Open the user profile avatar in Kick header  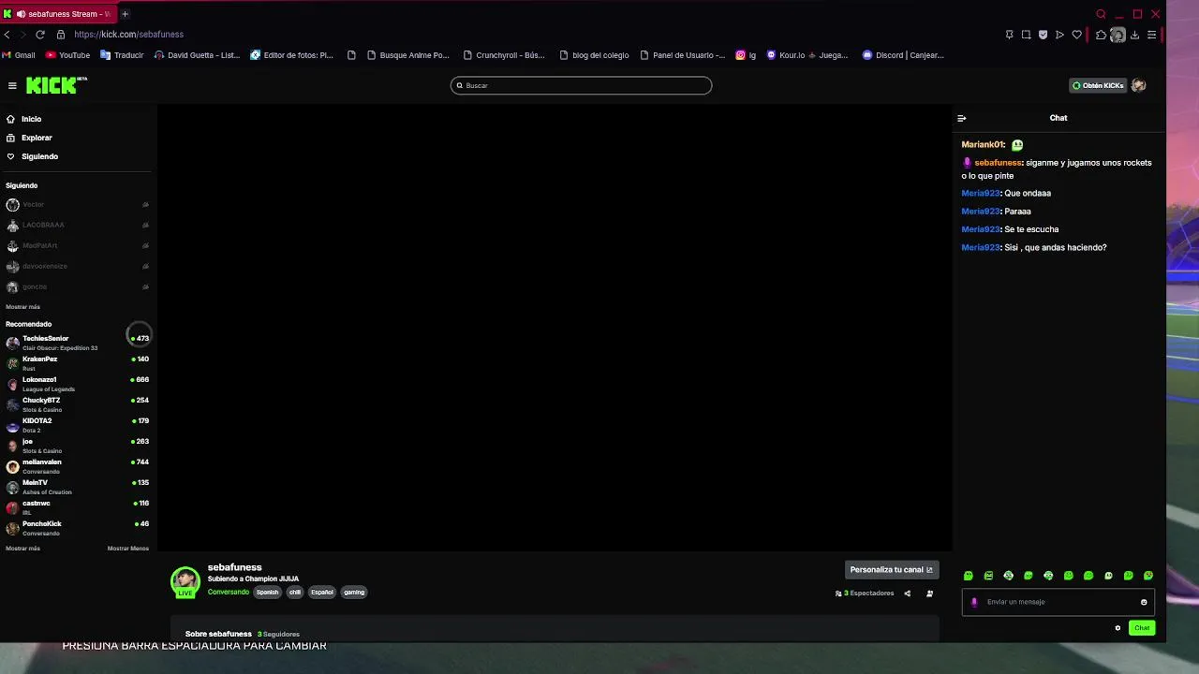[x=1138, y=85]
